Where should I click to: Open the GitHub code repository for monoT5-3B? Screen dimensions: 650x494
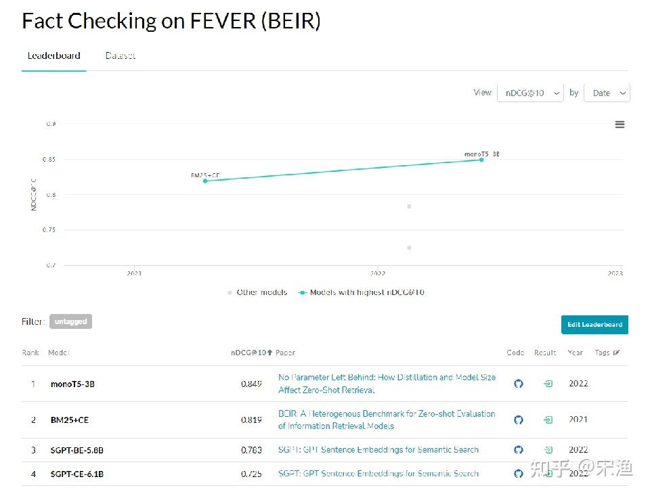519,384
